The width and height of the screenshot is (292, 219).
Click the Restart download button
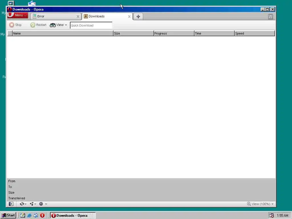click(38, 25)
